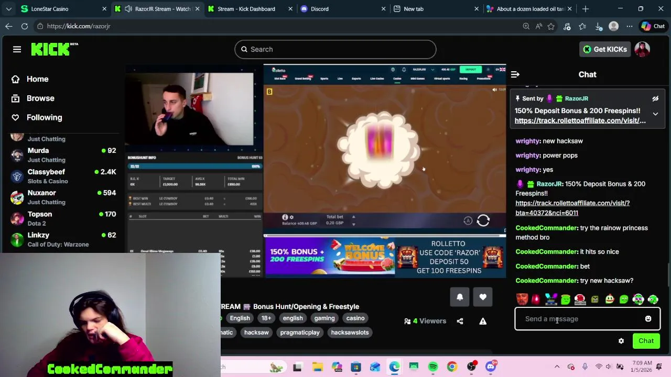
Task: Click Get KICKs button
Action: (x=604, y=49)
